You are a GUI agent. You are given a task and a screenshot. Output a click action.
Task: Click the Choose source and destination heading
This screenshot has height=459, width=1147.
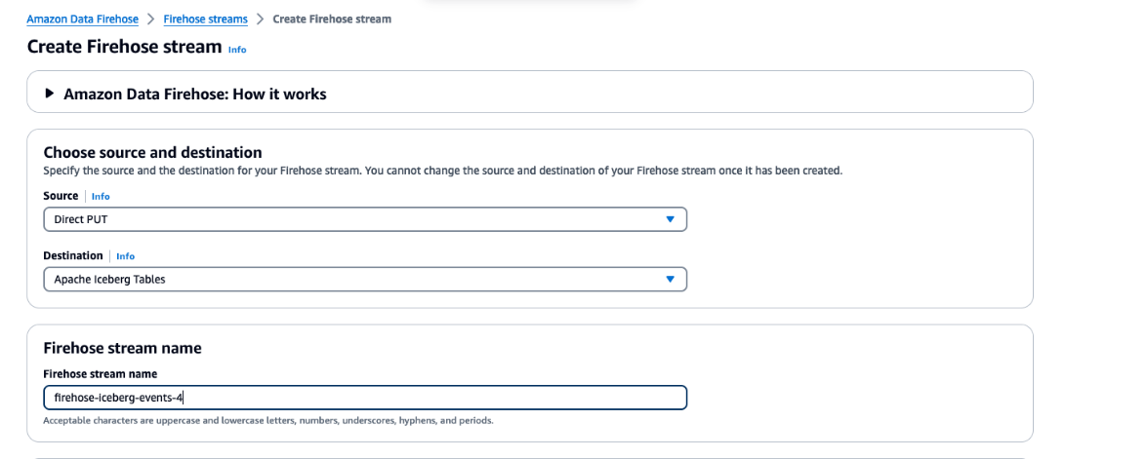152,152
